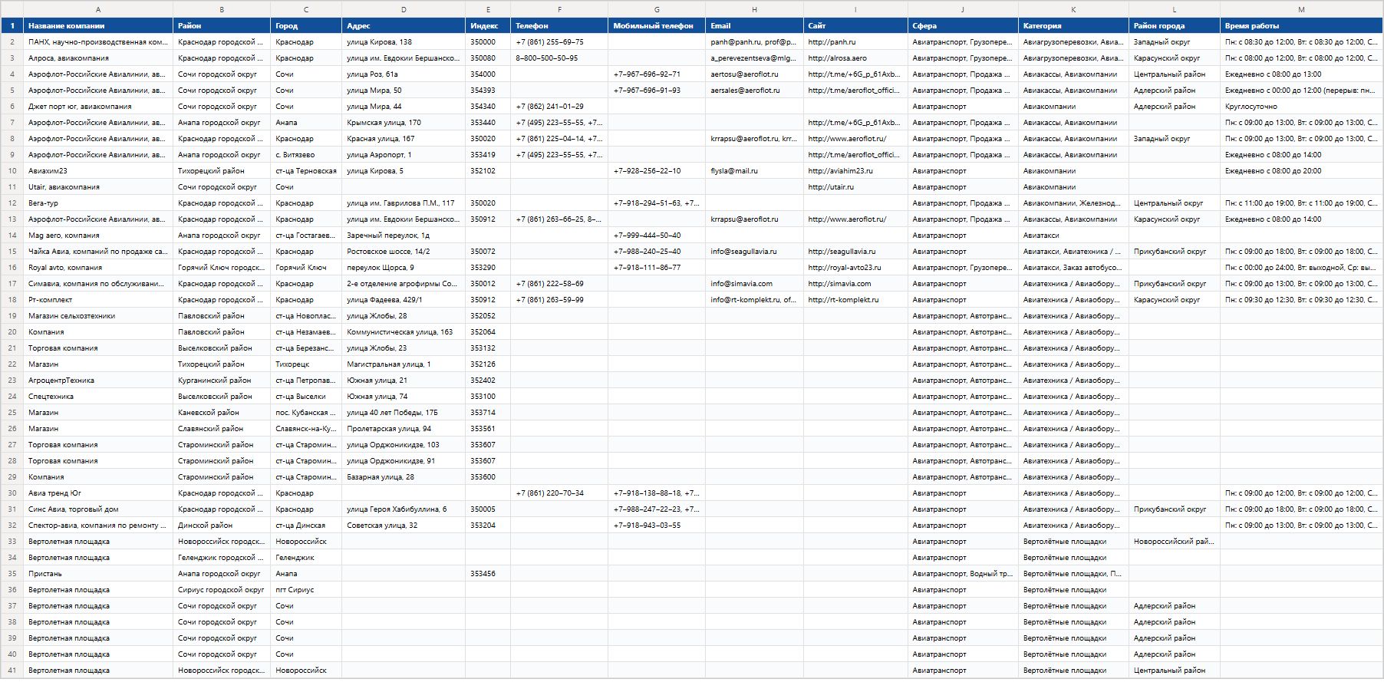Click address 'улица Героя Хабибуллина, 6'
Image resolution: width=1384 pixels, height=692 pixels.
(404, 509)
